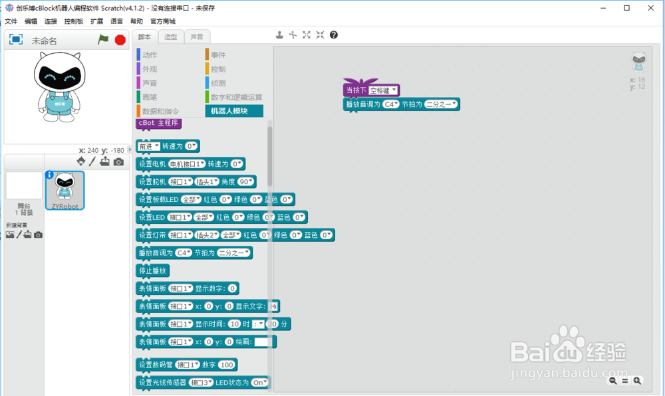
Task: Open the 语言 menu
Action: (x=116, y=21)
